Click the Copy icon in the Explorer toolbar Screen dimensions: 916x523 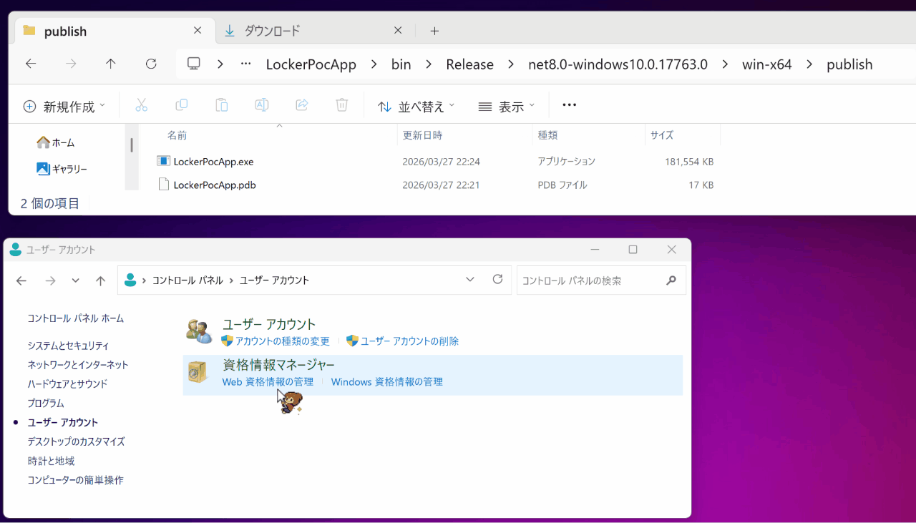pyautogui.click(x=181, y=104)
